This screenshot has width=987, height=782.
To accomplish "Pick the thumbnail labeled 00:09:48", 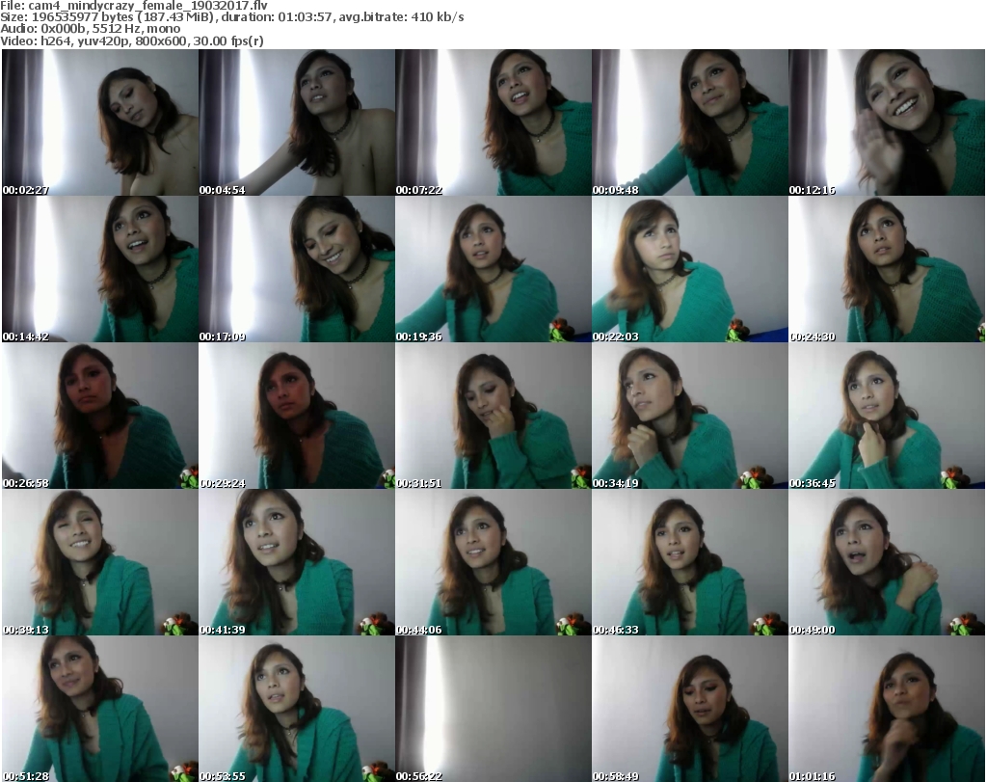I will [690, 122].
